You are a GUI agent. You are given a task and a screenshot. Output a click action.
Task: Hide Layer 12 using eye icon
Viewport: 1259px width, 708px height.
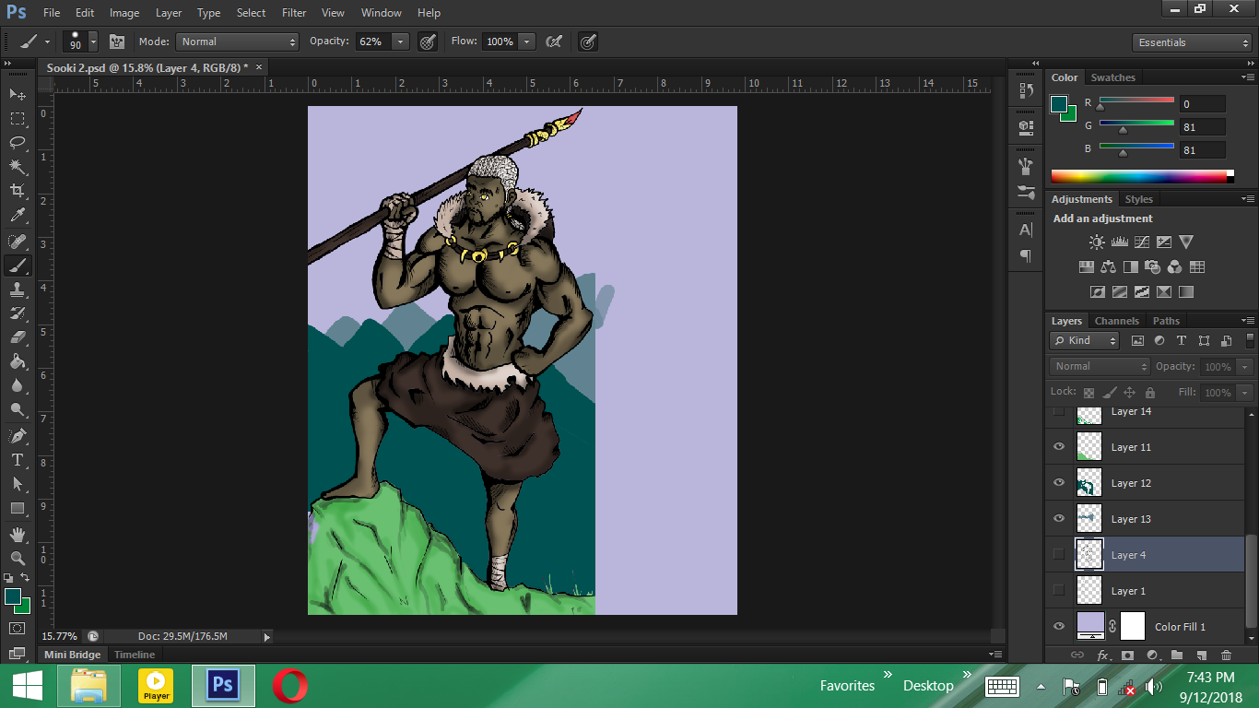1059,483
